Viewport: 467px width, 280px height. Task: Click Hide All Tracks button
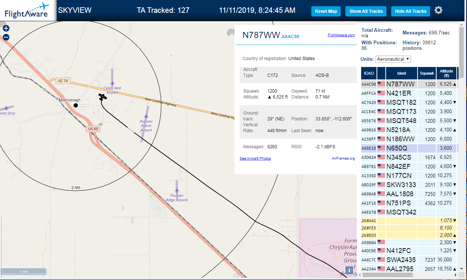(410, 11)
